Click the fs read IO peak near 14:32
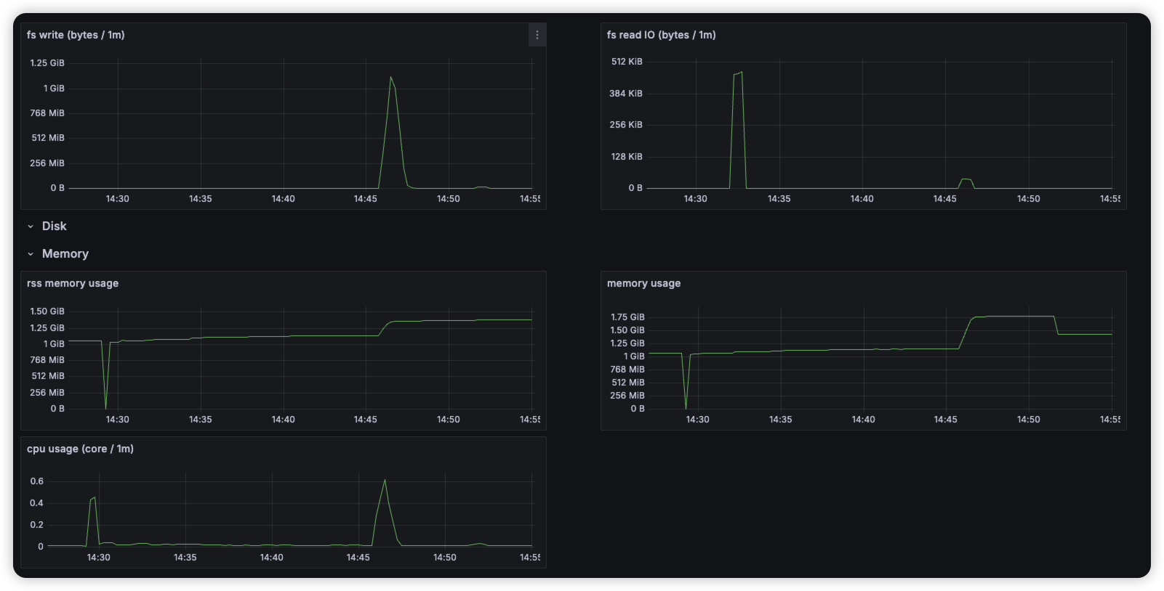Image resolution: width=1164 pixels, height=591 pixels. click(x=738, y=73)
